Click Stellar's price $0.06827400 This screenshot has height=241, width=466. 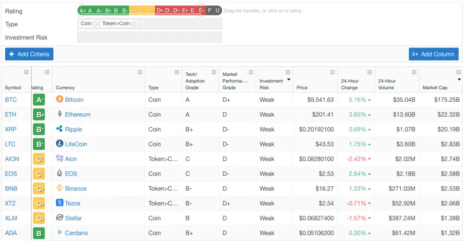pos(316,218)
